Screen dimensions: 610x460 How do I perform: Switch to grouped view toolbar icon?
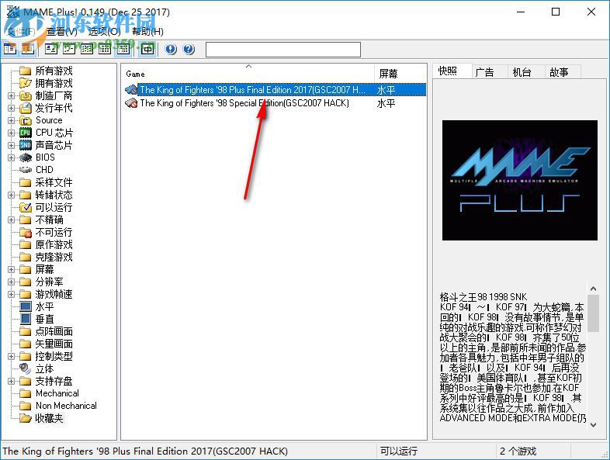click(x=123, y=49)
